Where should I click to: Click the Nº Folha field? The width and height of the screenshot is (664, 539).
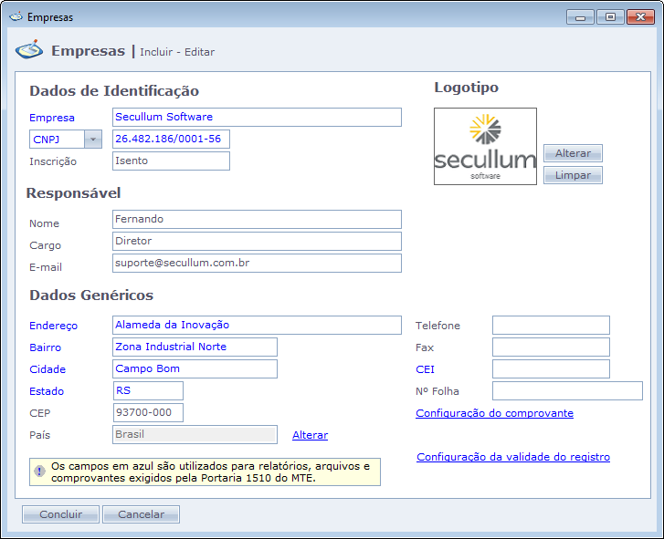coord(567,391)
